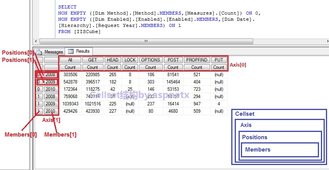Click the All column header
This screenshot has height=170, width=329.
click(x=70, y=60)
